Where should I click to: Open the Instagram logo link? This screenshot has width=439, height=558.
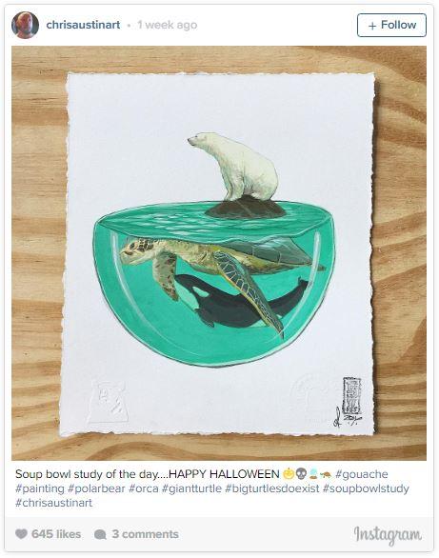click(x=388, y=534)
